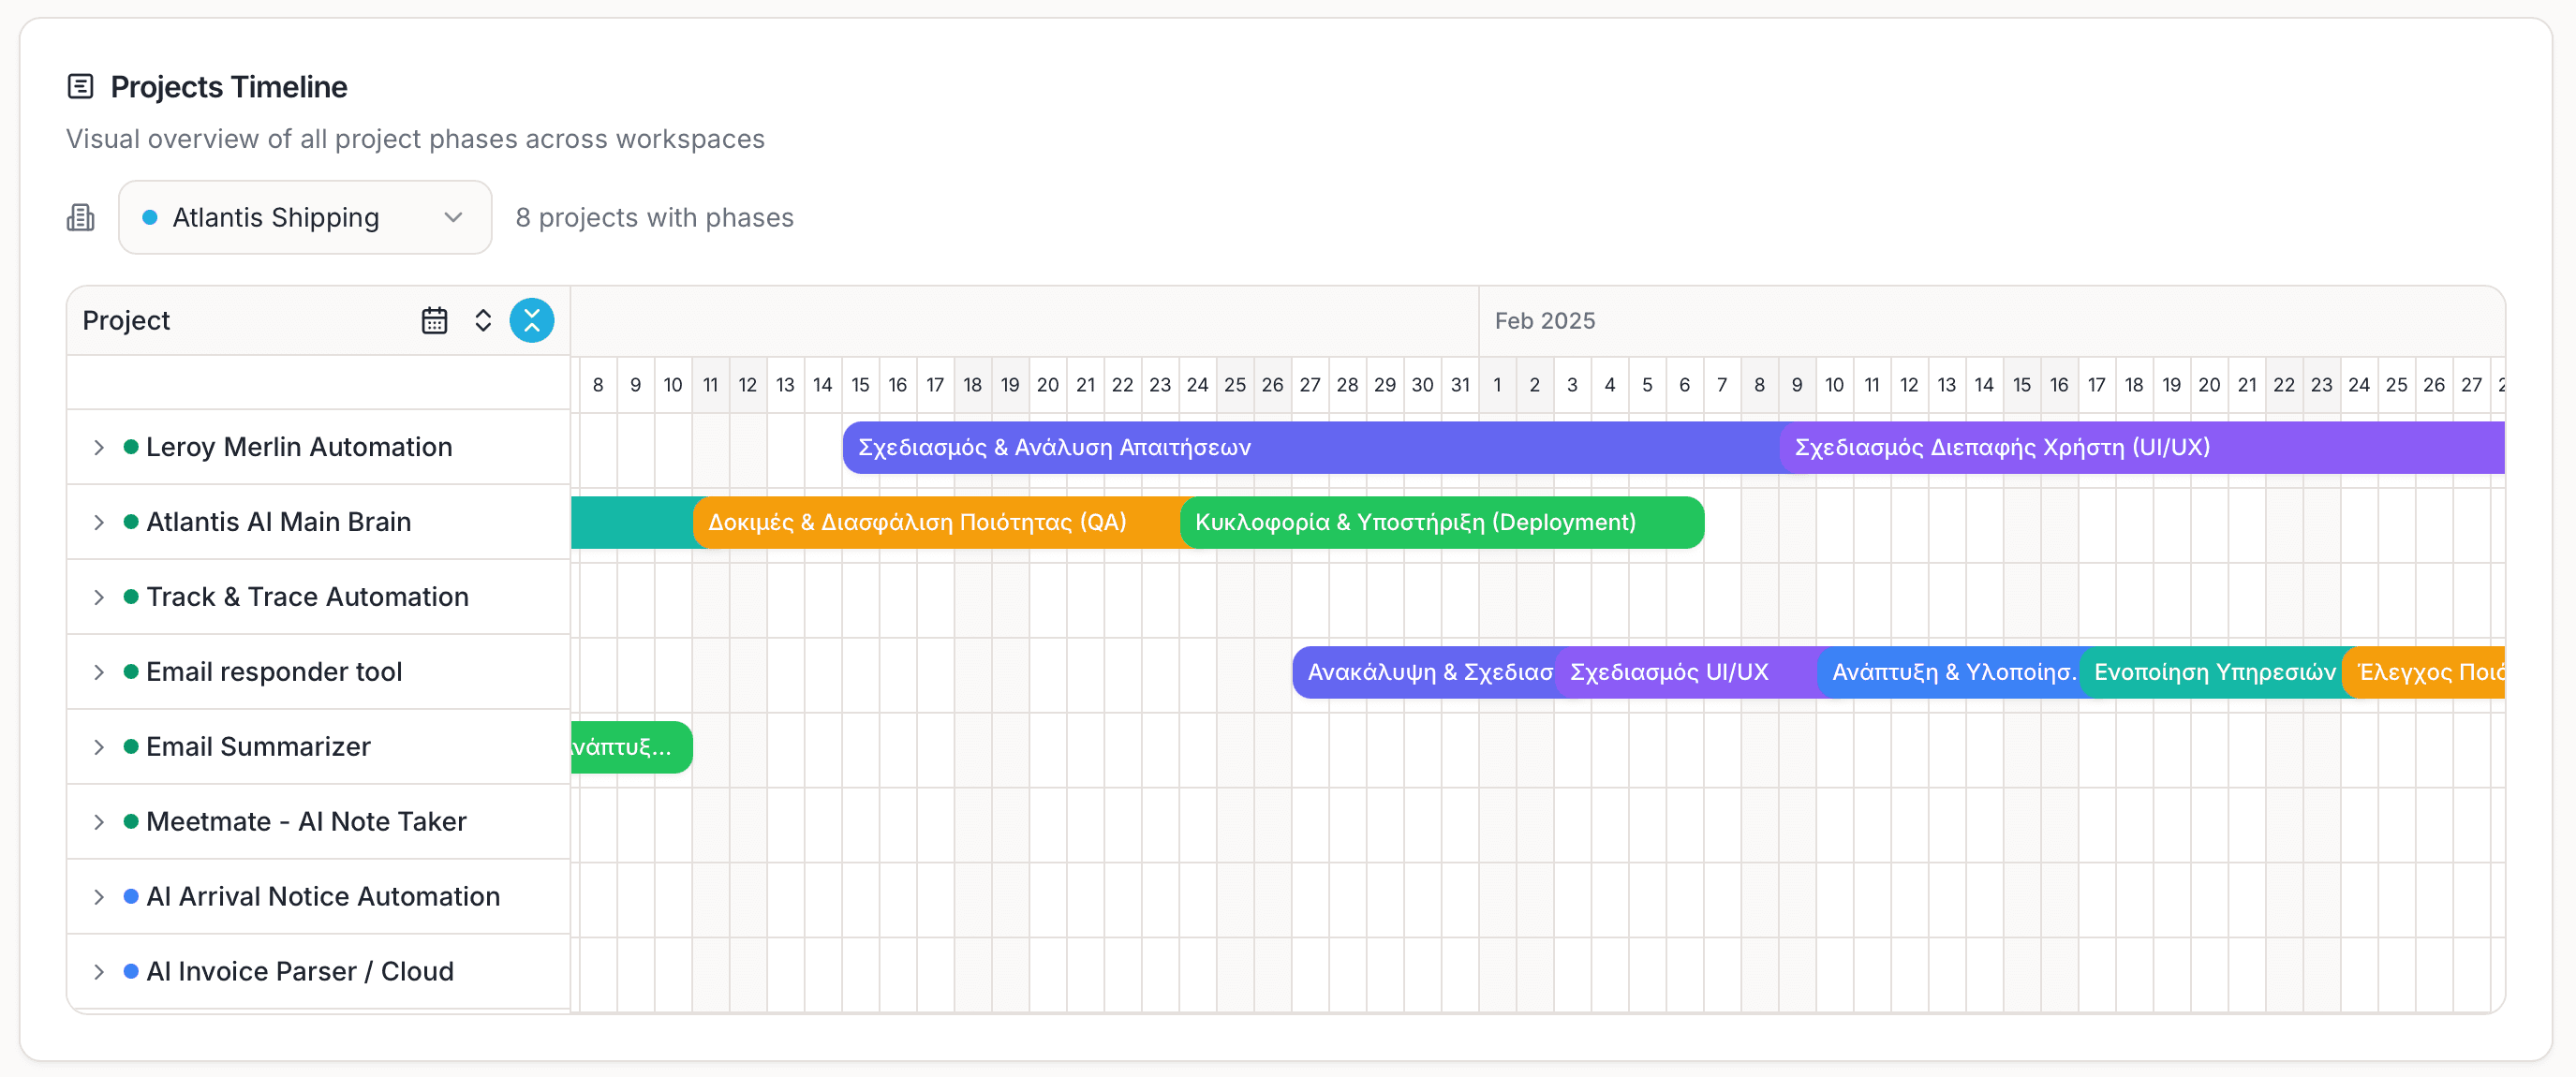Click the sort arrows icon in the Project header
2576x1077 pixels.
coord(483,320)
